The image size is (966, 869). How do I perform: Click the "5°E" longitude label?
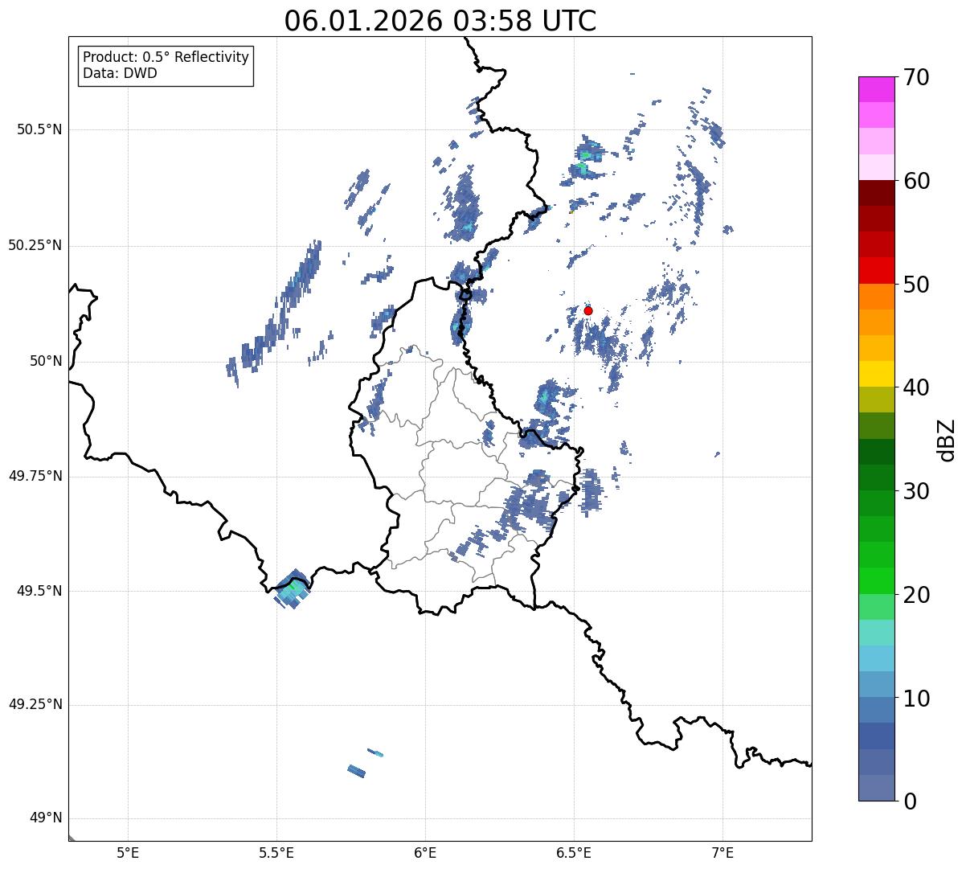[128, 852]
